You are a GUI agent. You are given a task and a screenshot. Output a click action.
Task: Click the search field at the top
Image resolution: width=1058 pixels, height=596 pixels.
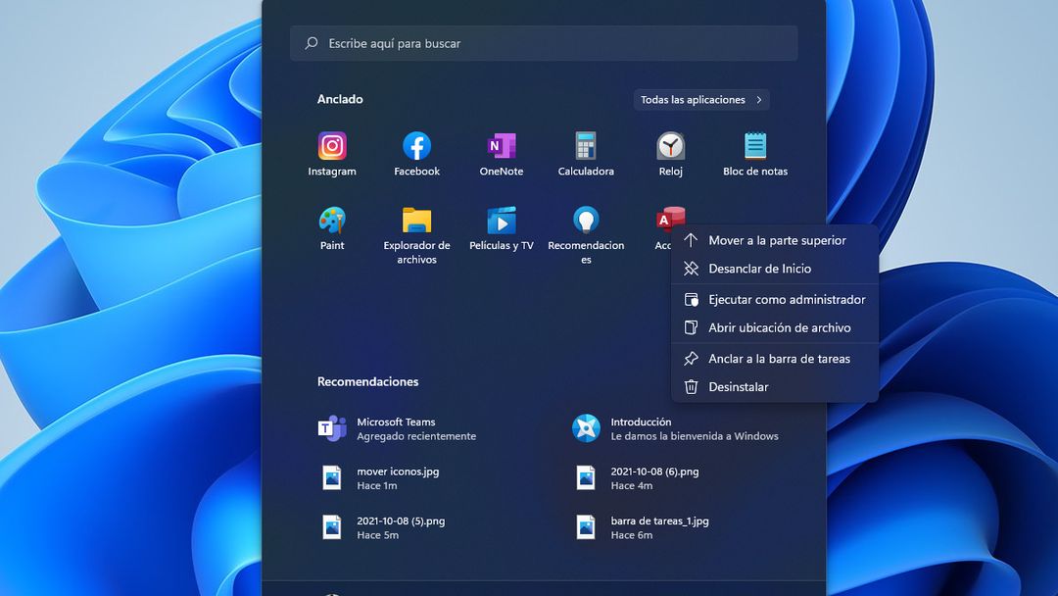click(x=544, y=43)
